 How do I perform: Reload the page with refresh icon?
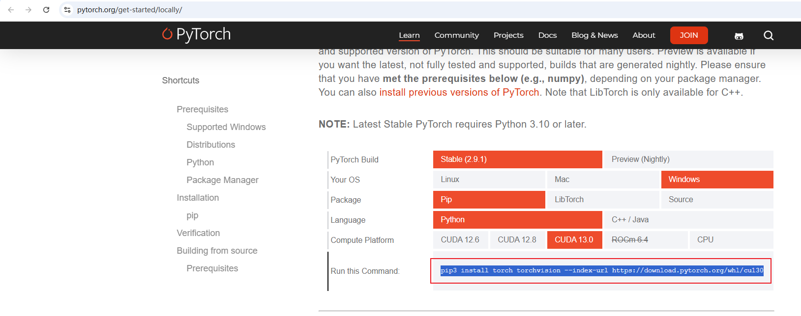(46, 10)
